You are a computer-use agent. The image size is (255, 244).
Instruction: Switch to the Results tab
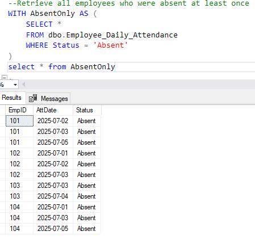(x=12, y=98)
